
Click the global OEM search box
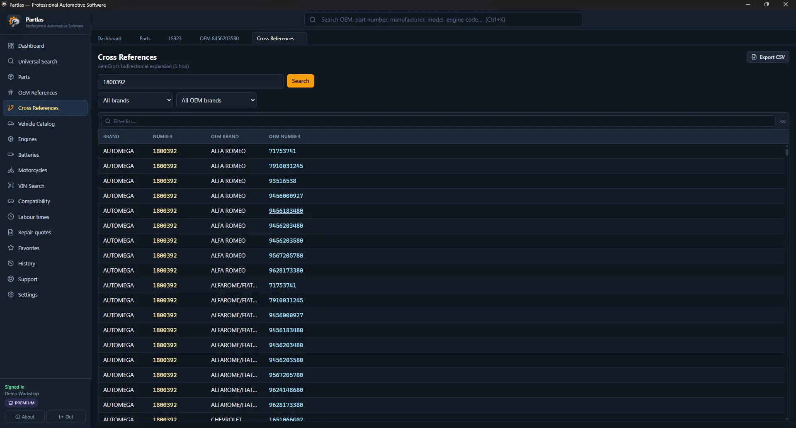pos(444,19)
